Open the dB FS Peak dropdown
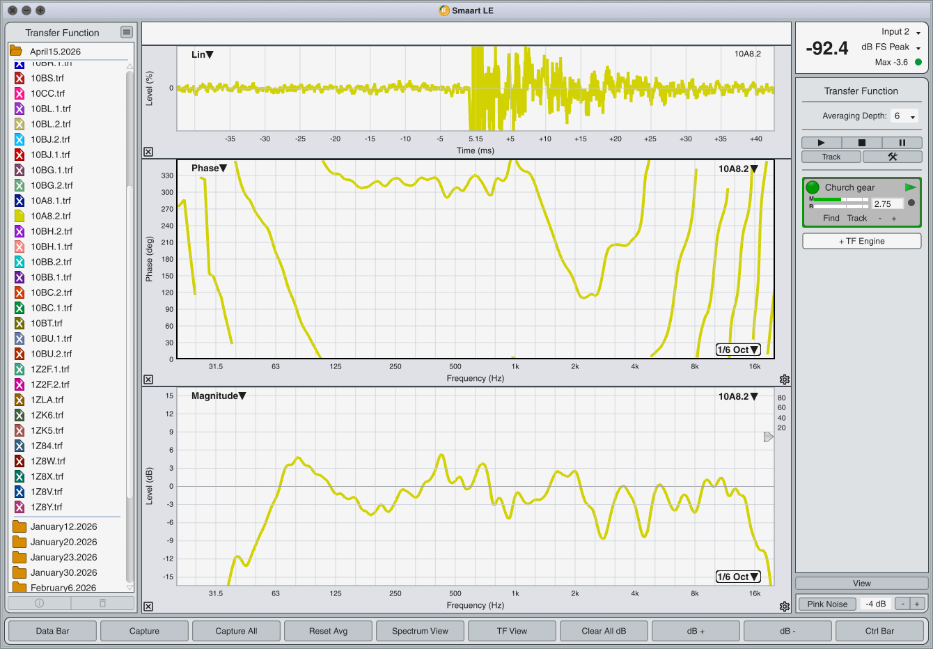 pos(891,47)
